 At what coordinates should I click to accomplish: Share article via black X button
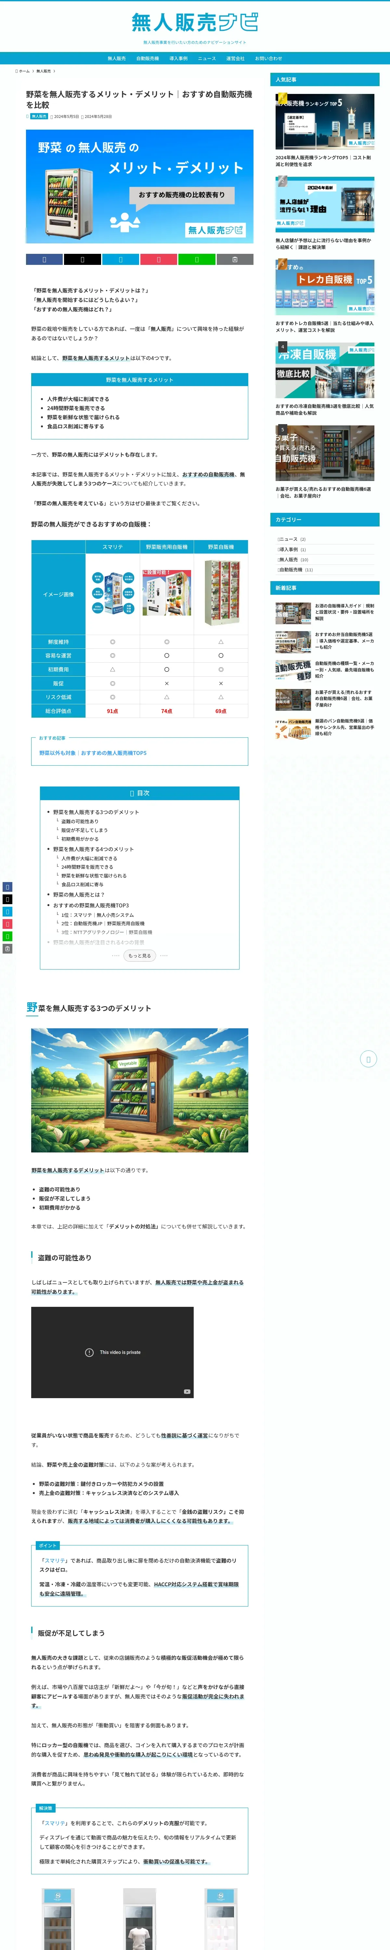coord(82,260)
